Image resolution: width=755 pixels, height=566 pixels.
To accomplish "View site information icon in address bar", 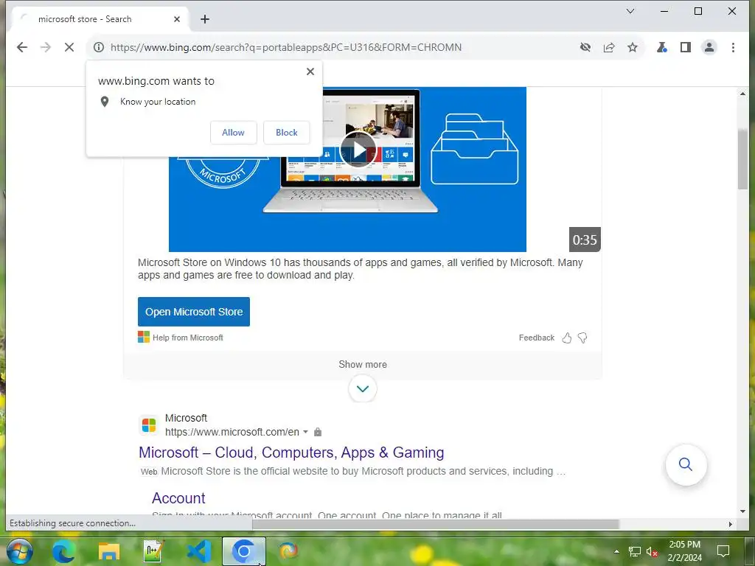I will pyautogui.click(x=99, y=47).
